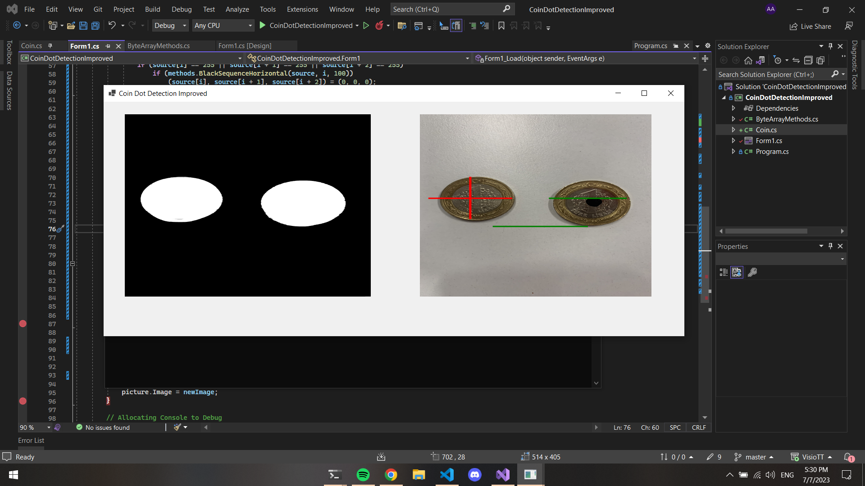Click the Live Share button

point(810,27)
